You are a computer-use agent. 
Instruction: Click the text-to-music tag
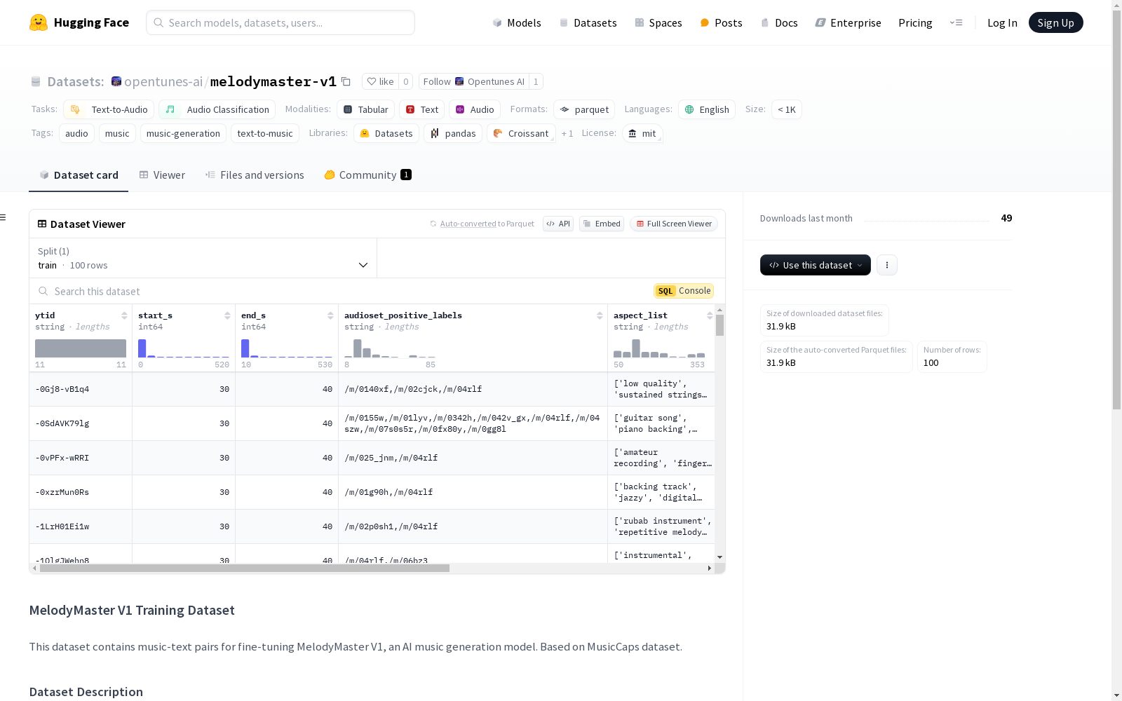265,133
